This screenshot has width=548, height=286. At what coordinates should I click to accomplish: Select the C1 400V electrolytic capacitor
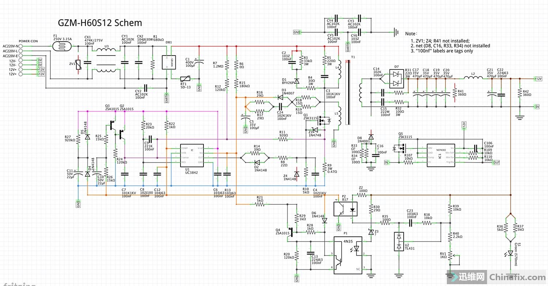coord(199,62)
